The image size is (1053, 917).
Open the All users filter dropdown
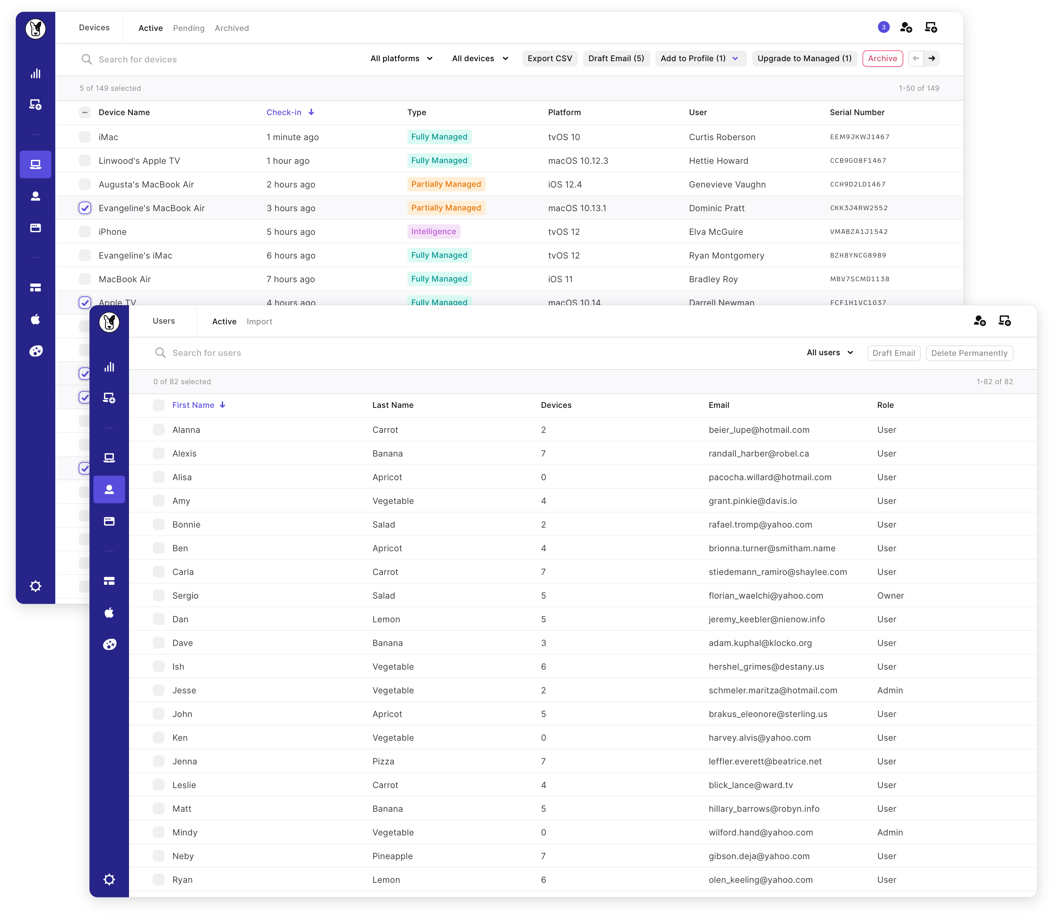(x=829, y=352)
